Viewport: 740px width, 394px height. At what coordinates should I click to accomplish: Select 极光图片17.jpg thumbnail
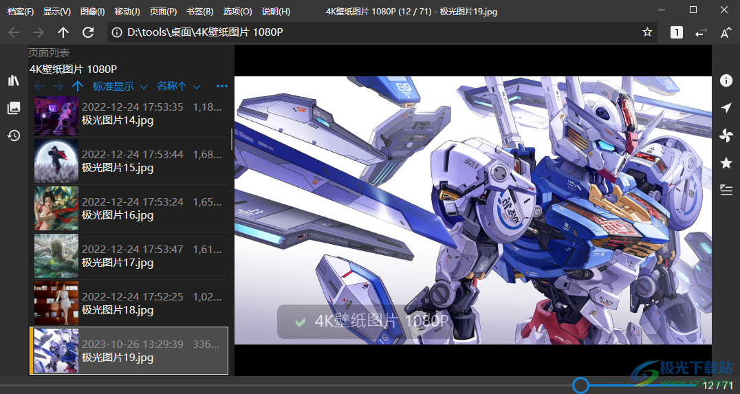click(56, 256)
